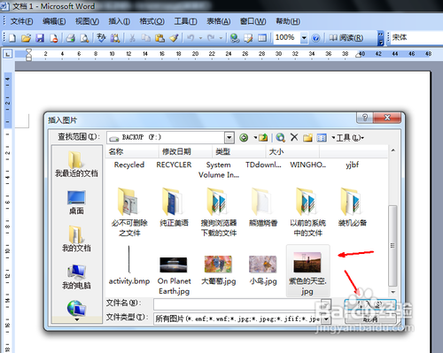Click the Format Painter brush icon
Screen dimensions: 443x353
174,38
